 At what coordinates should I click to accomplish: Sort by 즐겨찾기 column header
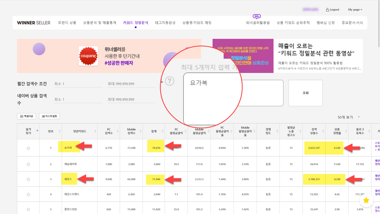pyautogui.click(x=28, y=131)
